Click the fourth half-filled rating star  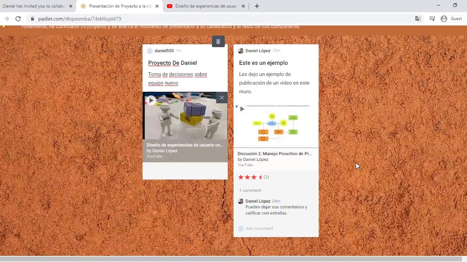(x=260, y=177)
